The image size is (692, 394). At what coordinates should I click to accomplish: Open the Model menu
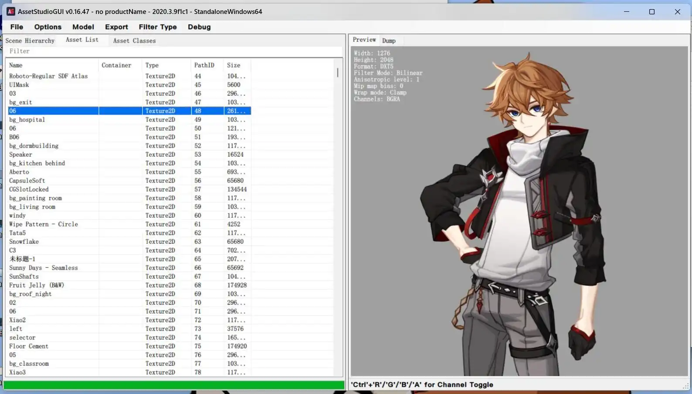point(83,27)
